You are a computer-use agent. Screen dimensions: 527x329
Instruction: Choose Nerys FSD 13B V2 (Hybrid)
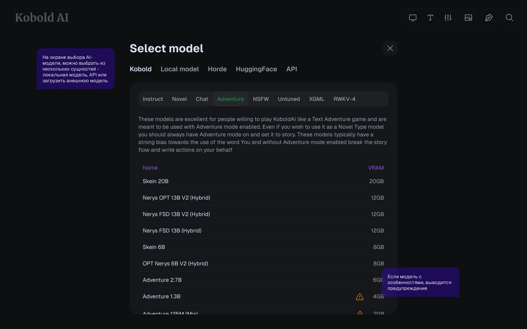(x=263, y=214)
